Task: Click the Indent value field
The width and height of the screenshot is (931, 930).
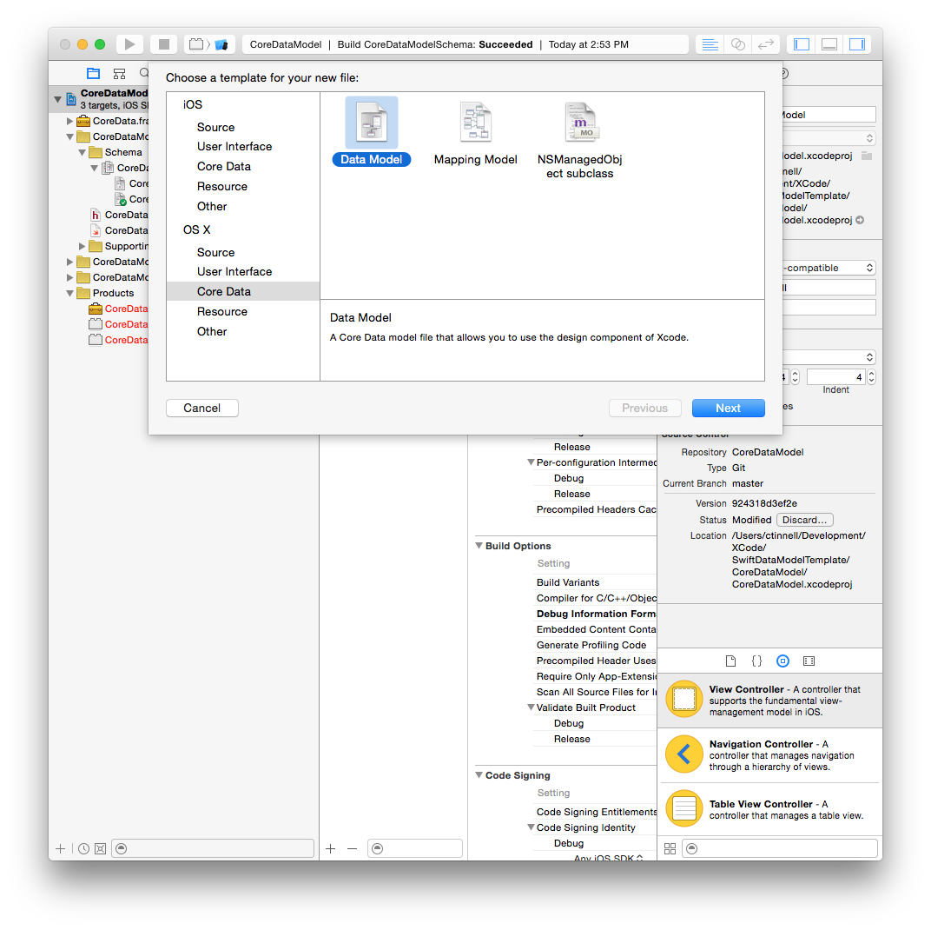Action: click(836, 376)
